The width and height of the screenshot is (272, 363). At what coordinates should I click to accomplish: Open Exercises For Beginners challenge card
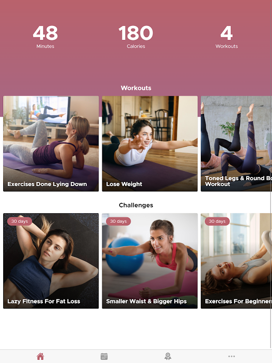pyautogui.click(x=236, y=261)
